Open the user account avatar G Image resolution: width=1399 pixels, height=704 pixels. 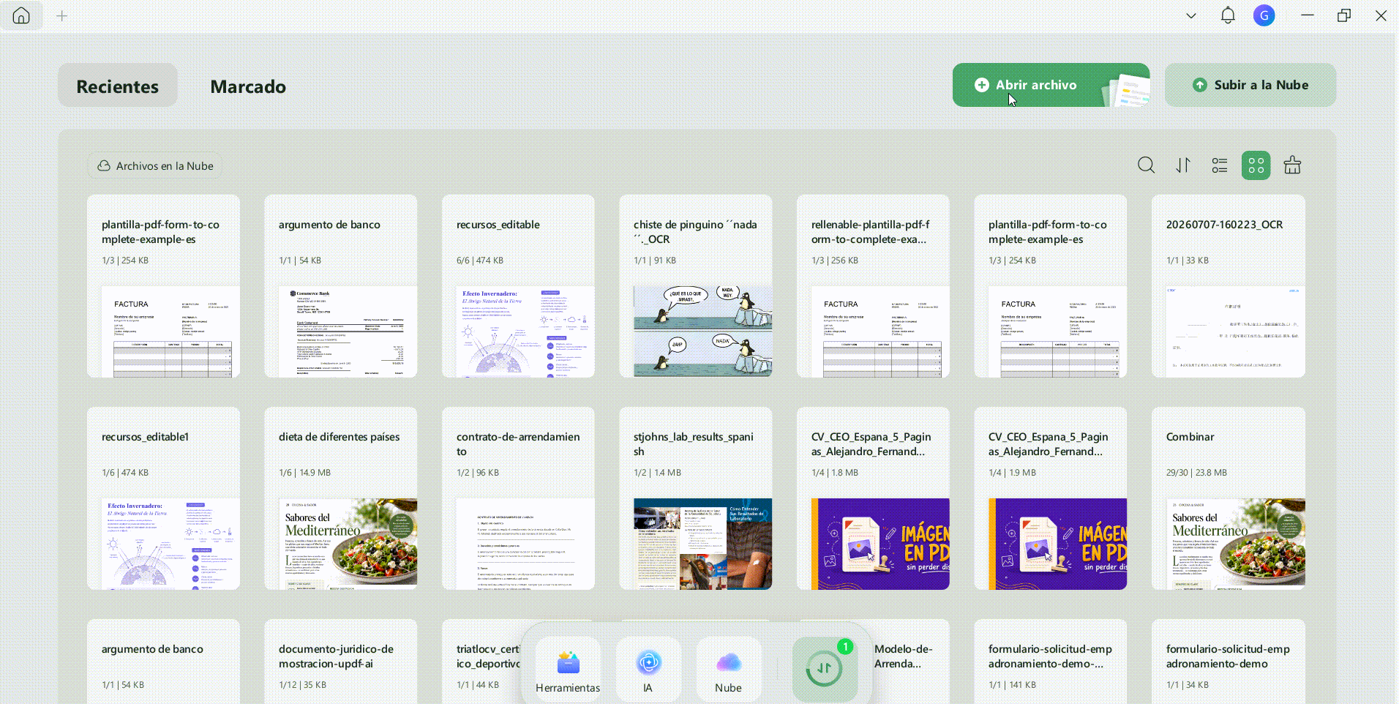(1264, 15)
